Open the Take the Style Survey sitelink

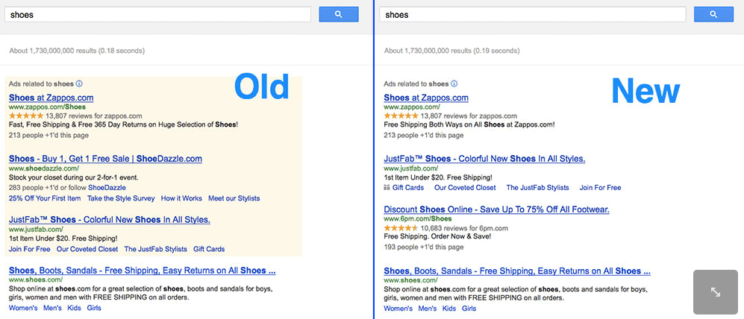(x=121, y=198)
